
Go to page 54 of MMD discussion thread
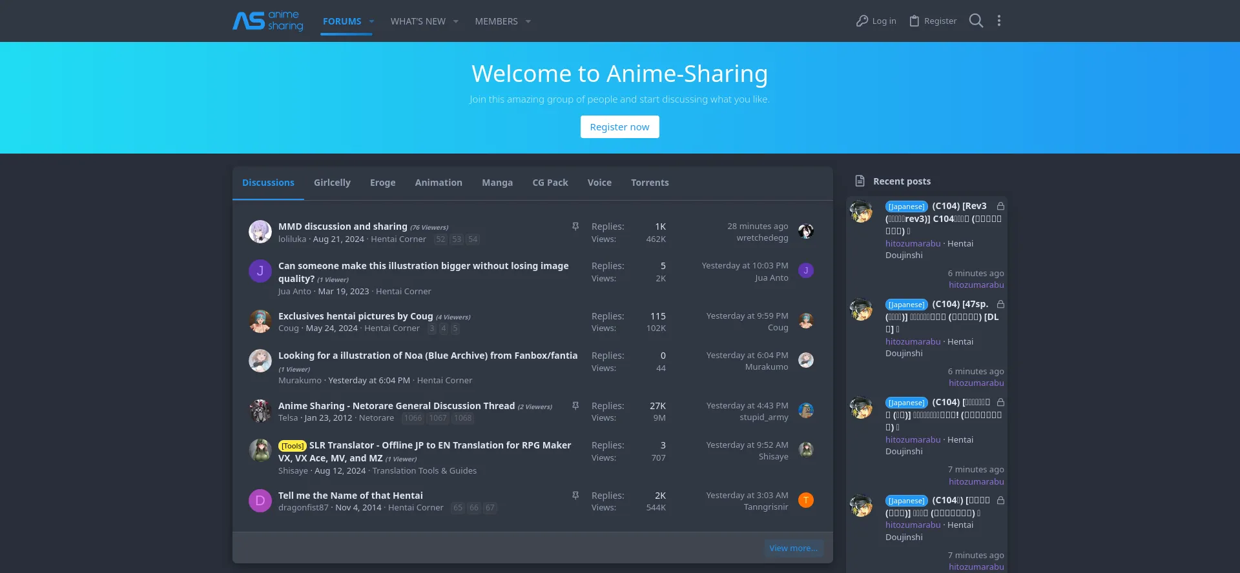click(473, 239)
